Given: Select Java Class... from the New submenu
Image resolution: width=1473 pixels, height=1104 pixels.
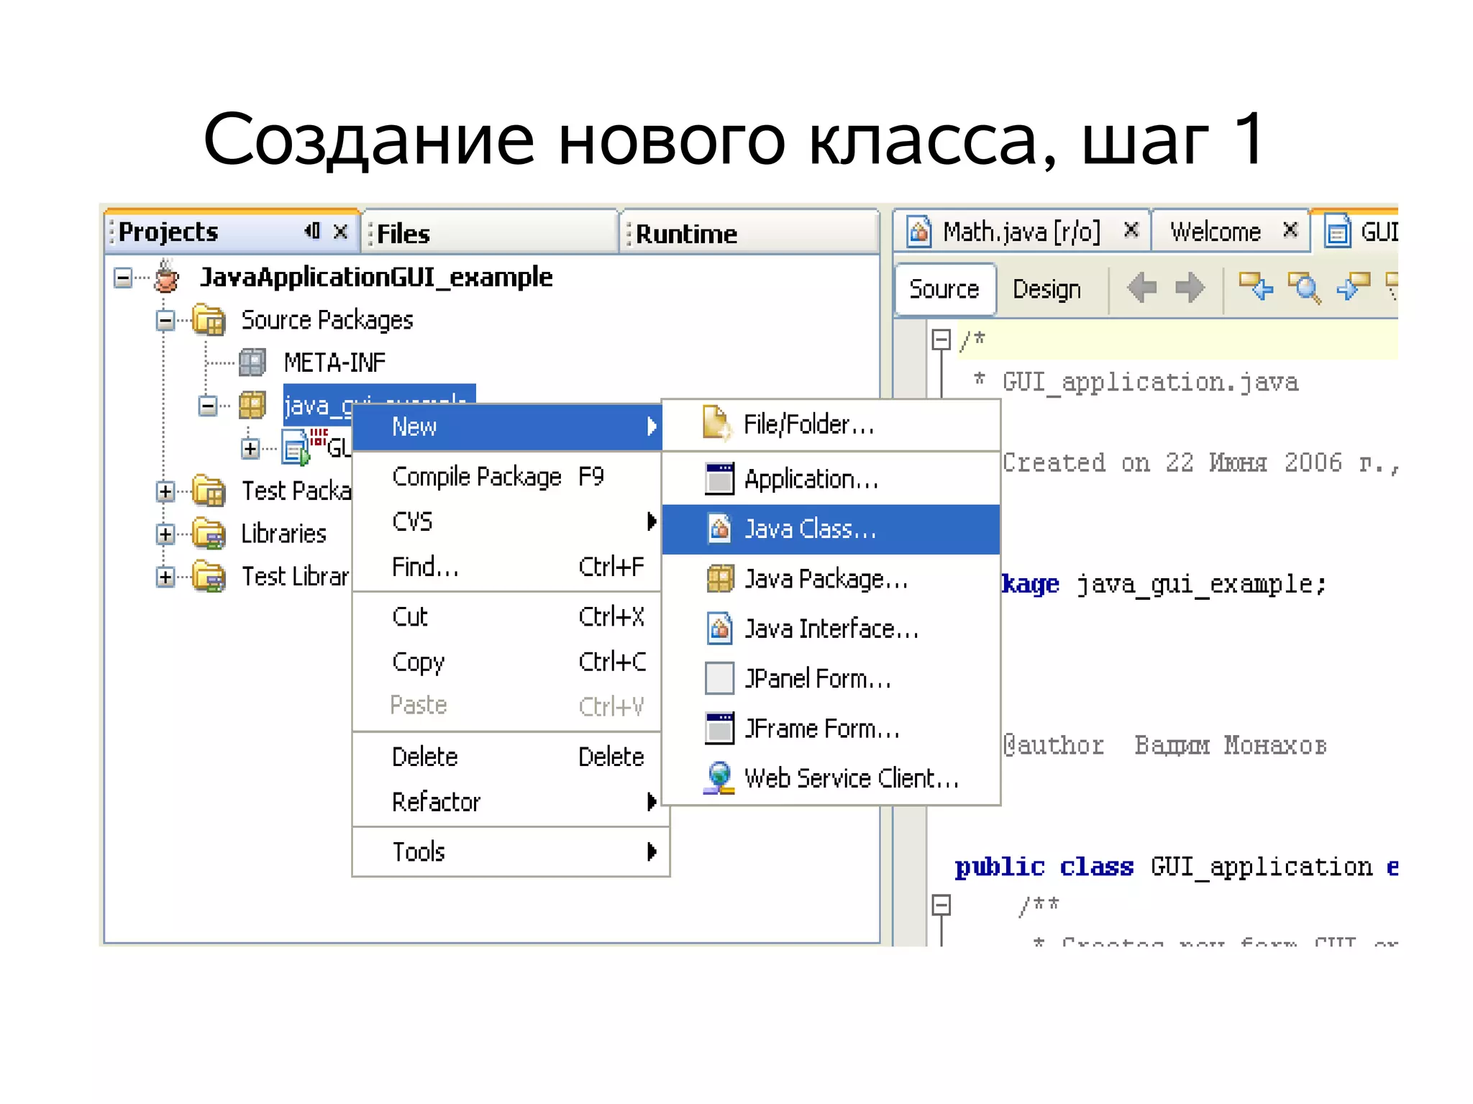Looking at the screenshot, I should (x=831, y=529).
